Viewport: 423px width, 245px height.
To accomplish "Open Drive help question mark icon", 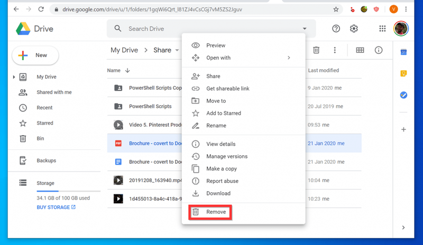I will click(336, 29).
